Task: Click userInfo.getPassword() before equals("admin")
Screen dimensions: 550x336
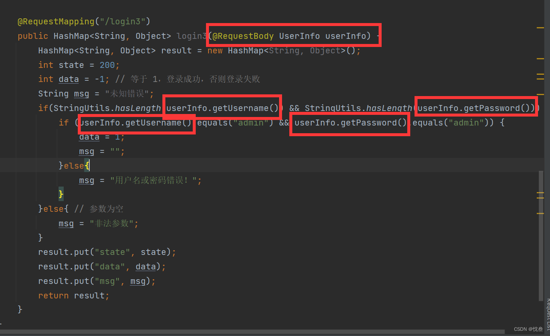Action: [x=351, y=123]
